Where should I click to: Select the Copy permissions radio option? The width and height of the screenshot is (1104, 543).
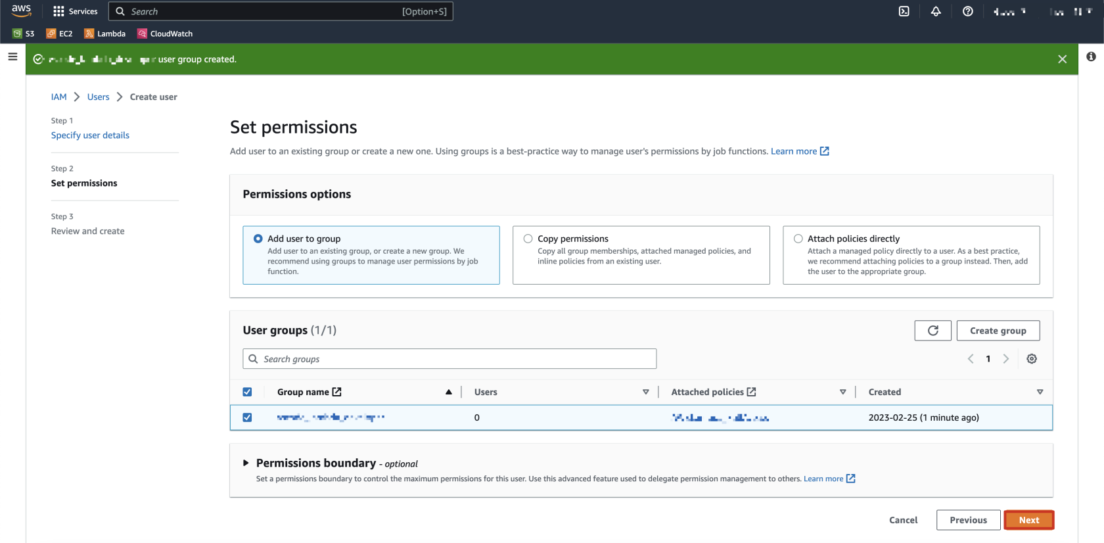(528, 239)
